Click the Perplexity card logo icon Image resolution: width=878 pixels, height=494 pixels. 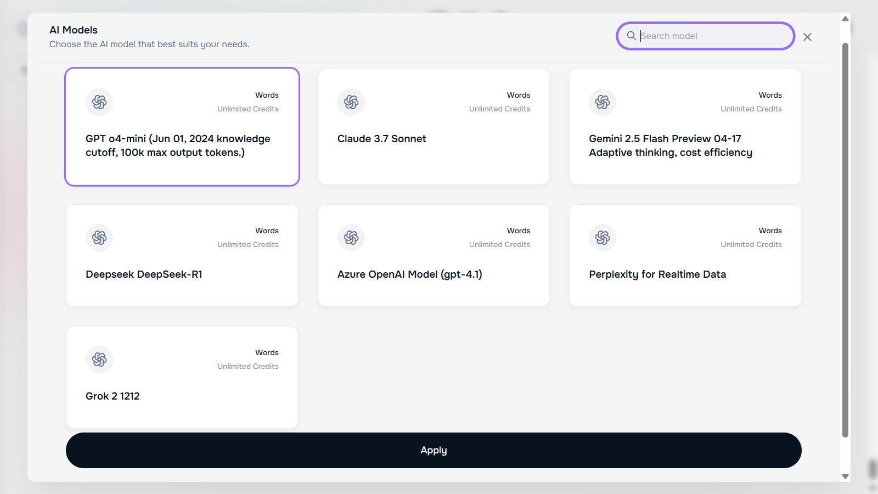click(603, 238)
